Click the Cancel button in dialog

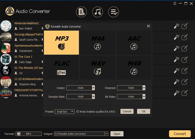click(127, 111)
